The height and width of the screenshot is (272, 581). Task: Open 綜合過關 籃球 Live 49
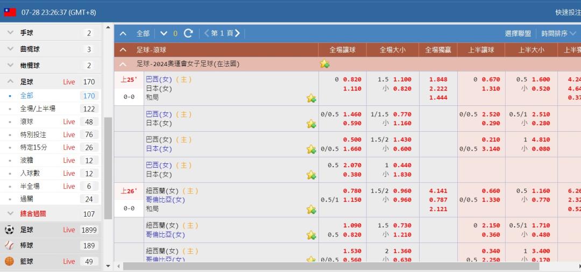click(51, 261)
